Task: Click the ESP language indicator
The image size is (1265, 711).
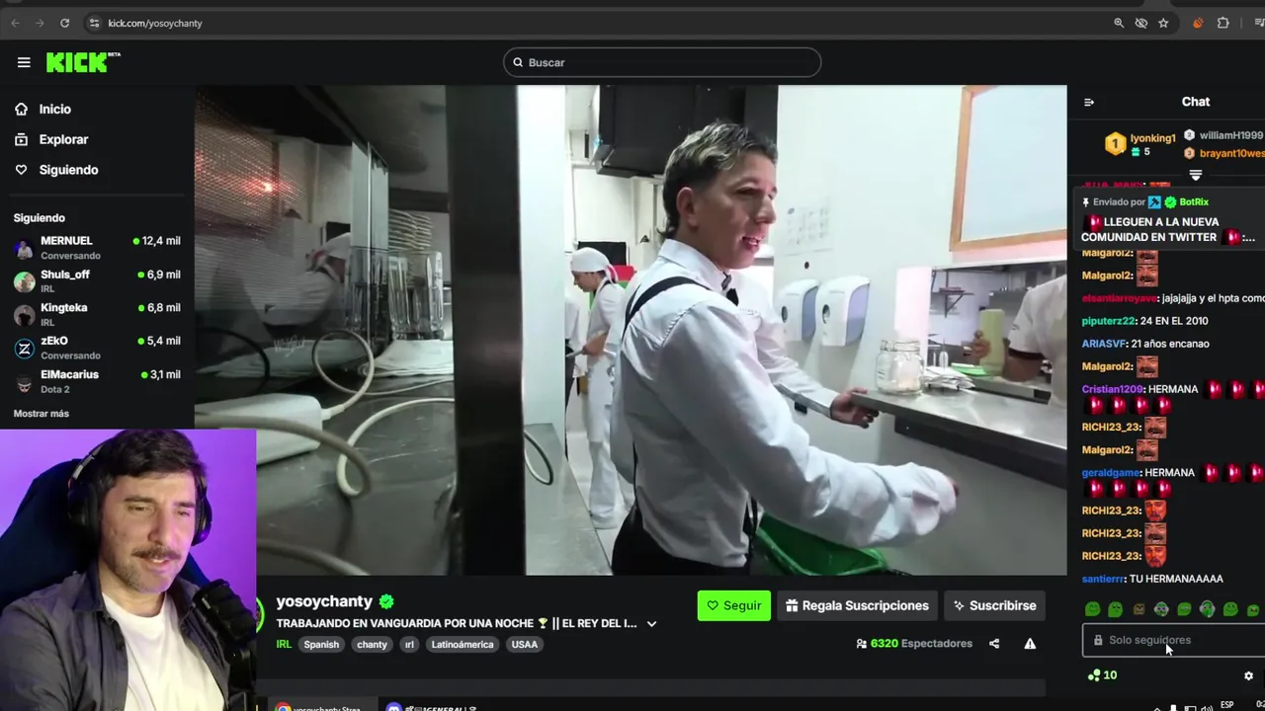Action: (x=1226, y=705)
